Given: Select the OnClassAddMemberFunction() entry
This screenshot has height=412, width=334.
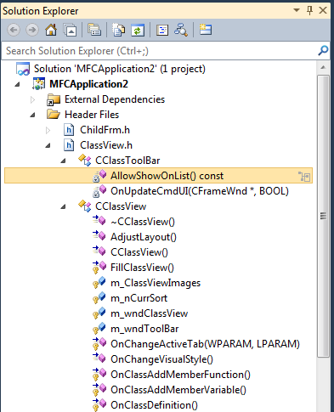Looking at the screenshot, I should click(180, 375).
